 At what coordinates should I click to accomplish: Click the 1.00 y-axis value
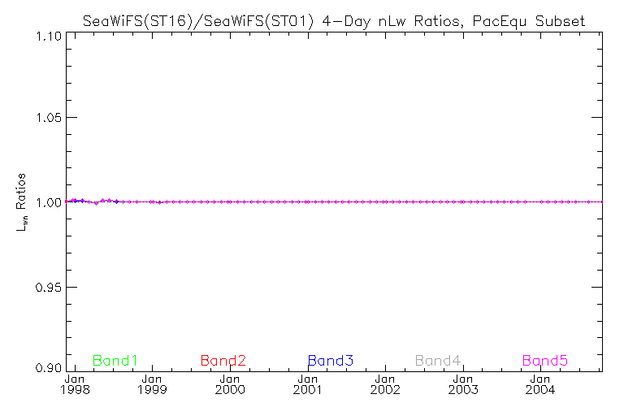tap(49, 202)
